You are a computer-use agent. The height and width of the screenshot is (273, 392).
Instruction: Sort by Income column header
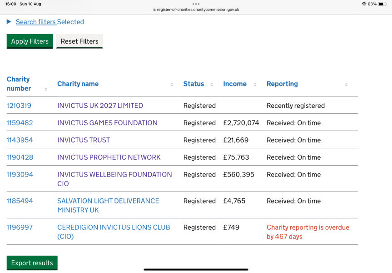click(x=235, y=84)
